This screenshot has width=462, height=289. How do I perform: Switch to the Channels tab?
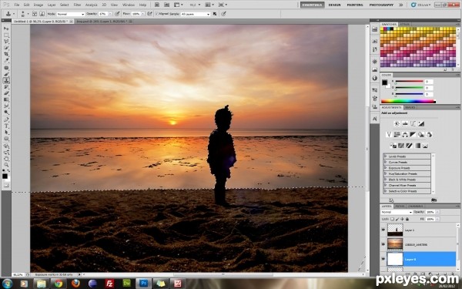pos(416,206)
